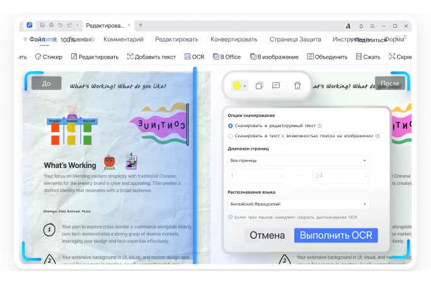Open the Страница ribbon tab
Screen dimensions: 431x287
282,39
